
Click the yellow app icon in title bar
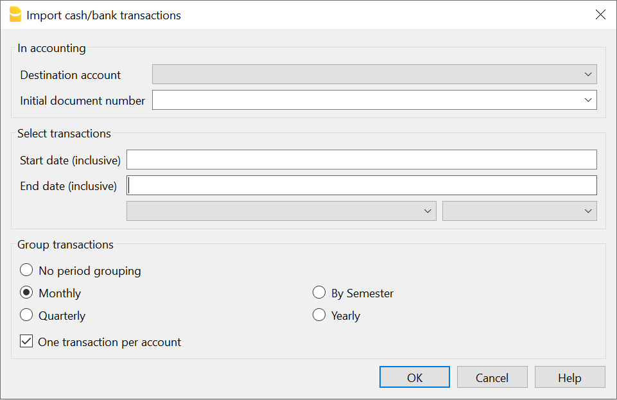15,14
